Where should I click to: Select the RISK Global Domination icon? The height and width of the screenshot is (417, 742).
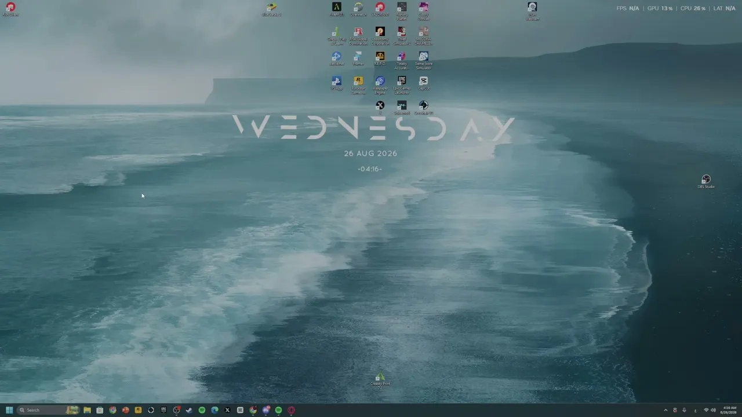tap(358, 36)
